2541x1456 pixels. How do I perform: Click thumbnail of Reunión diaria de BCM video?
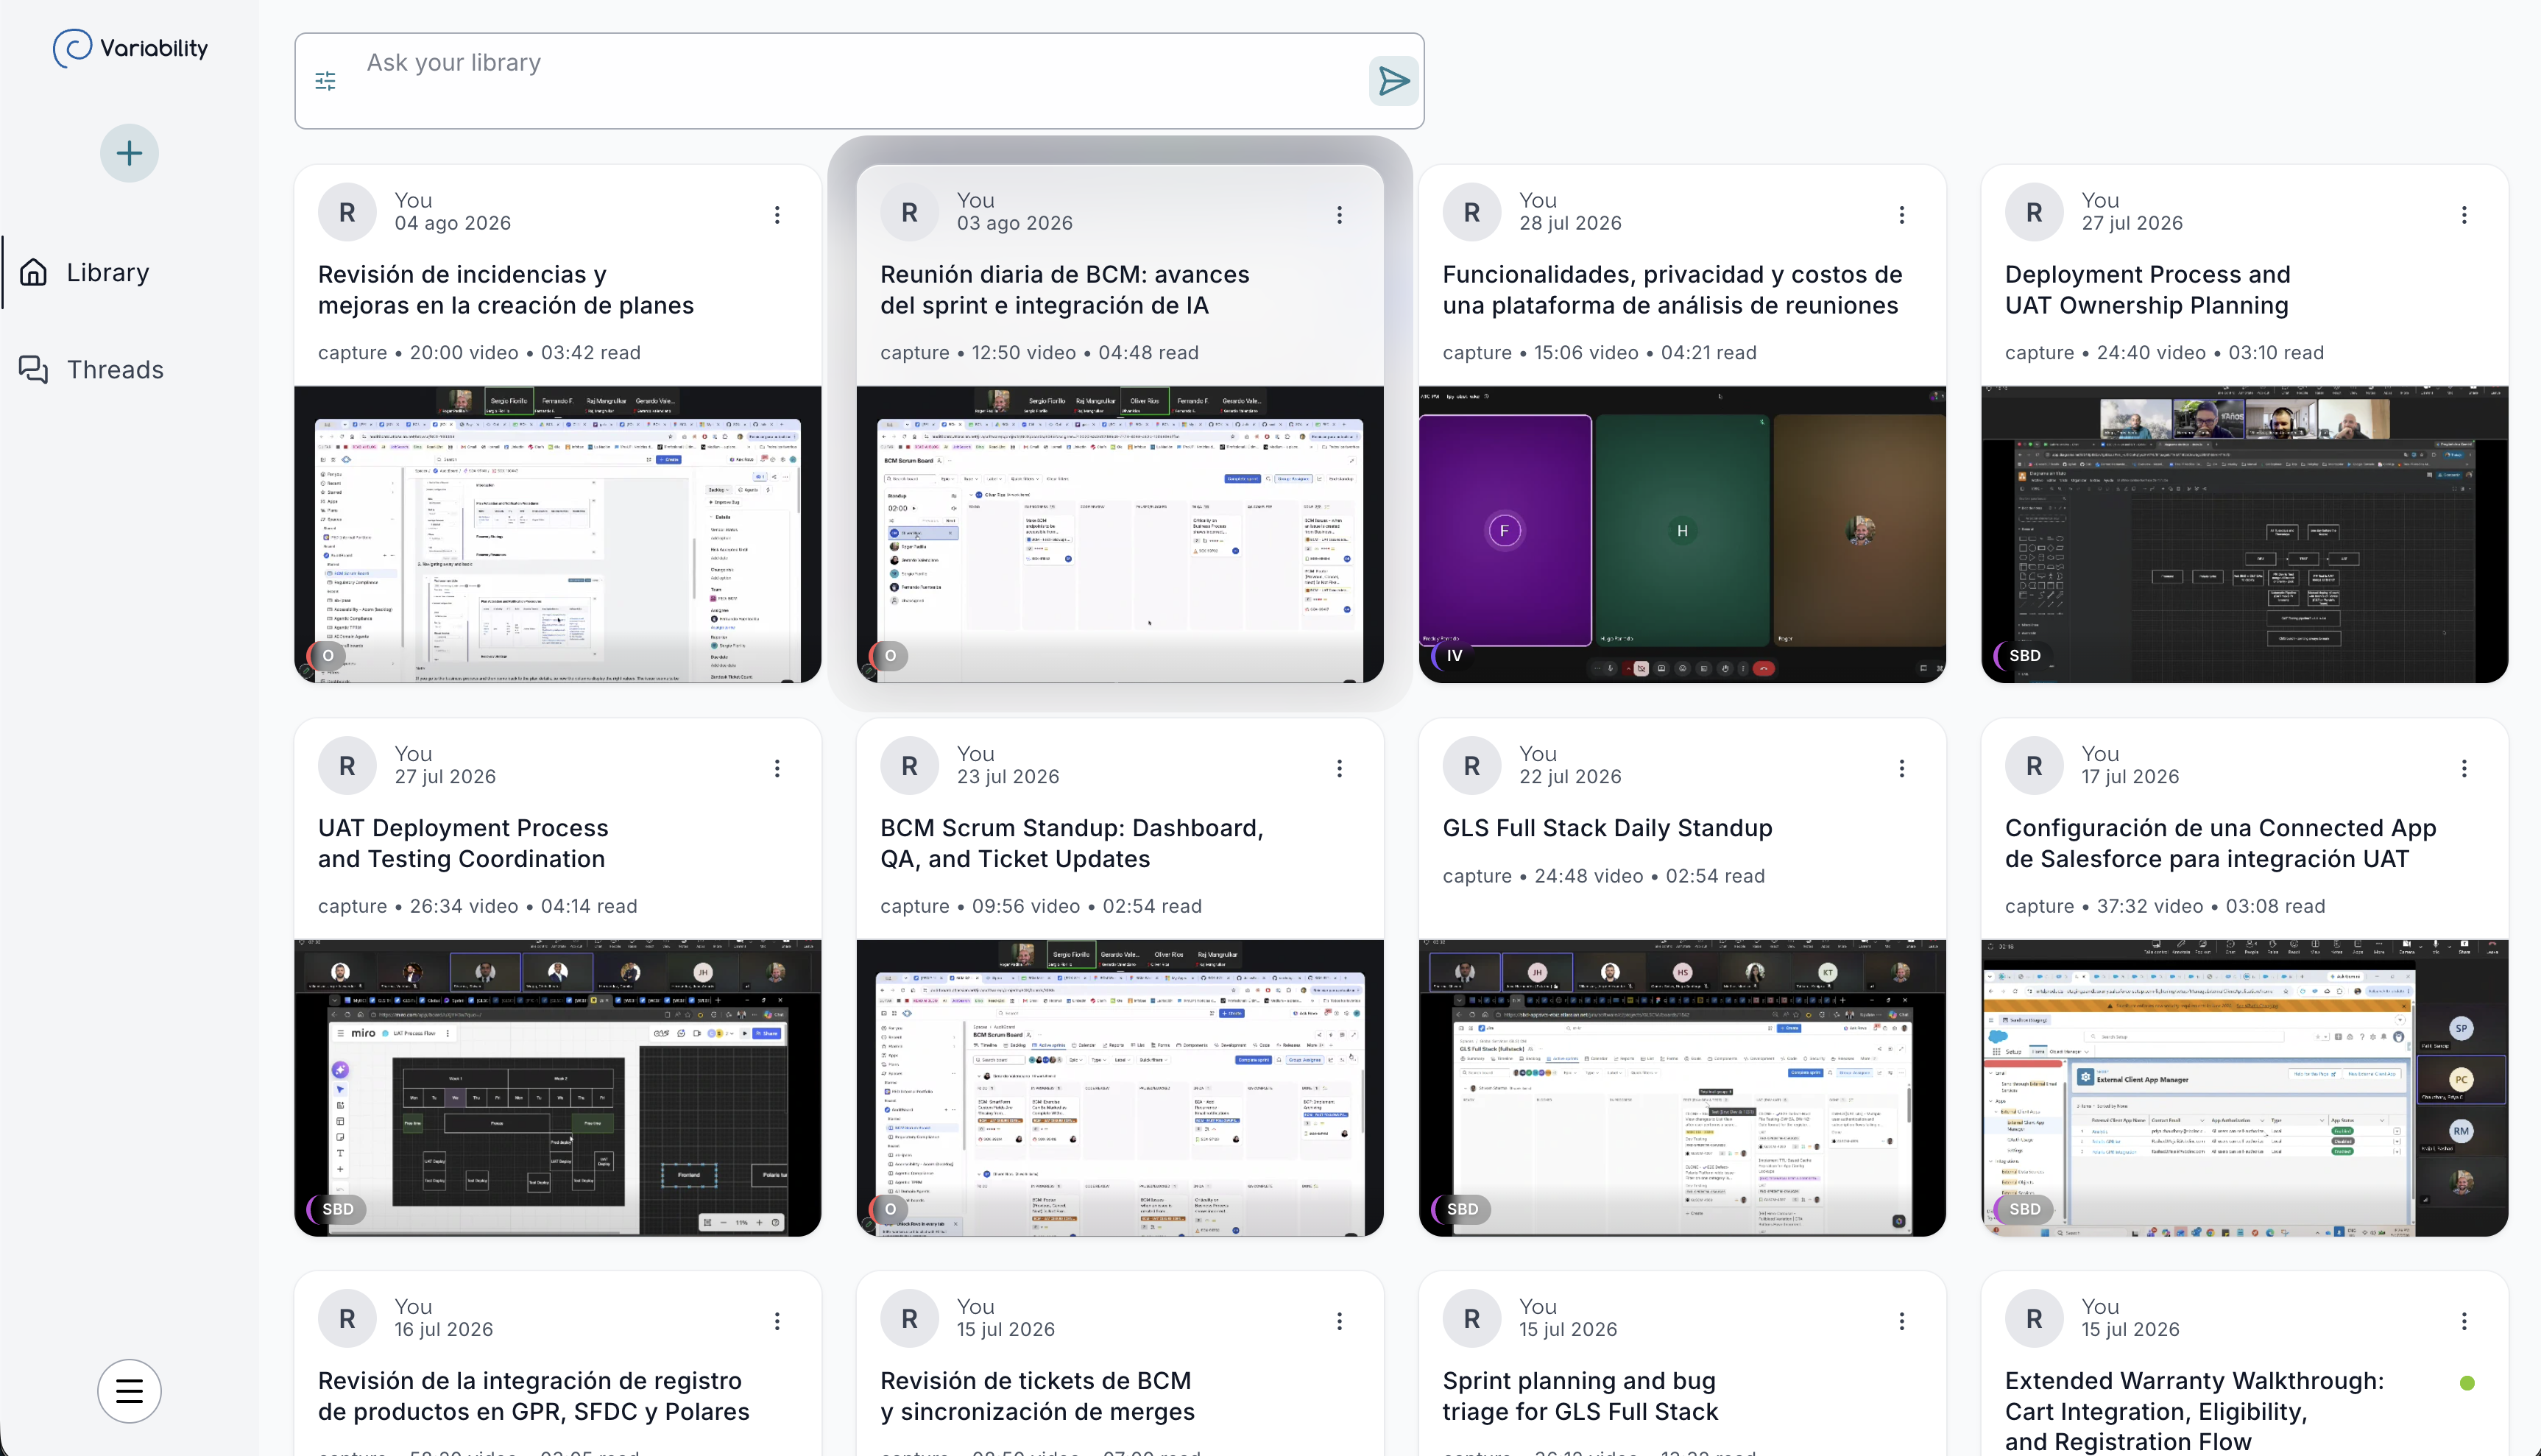1120,535
